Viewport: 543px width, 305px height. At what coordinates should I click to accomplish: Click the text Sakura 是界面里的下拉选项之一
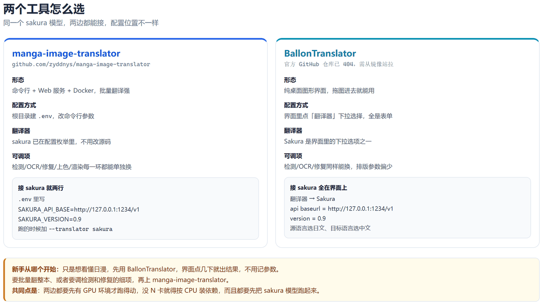pyautogui.click(x=328, y=141)
